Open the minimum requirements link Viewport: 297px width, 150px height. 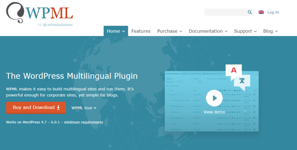(x=84, y=122)
